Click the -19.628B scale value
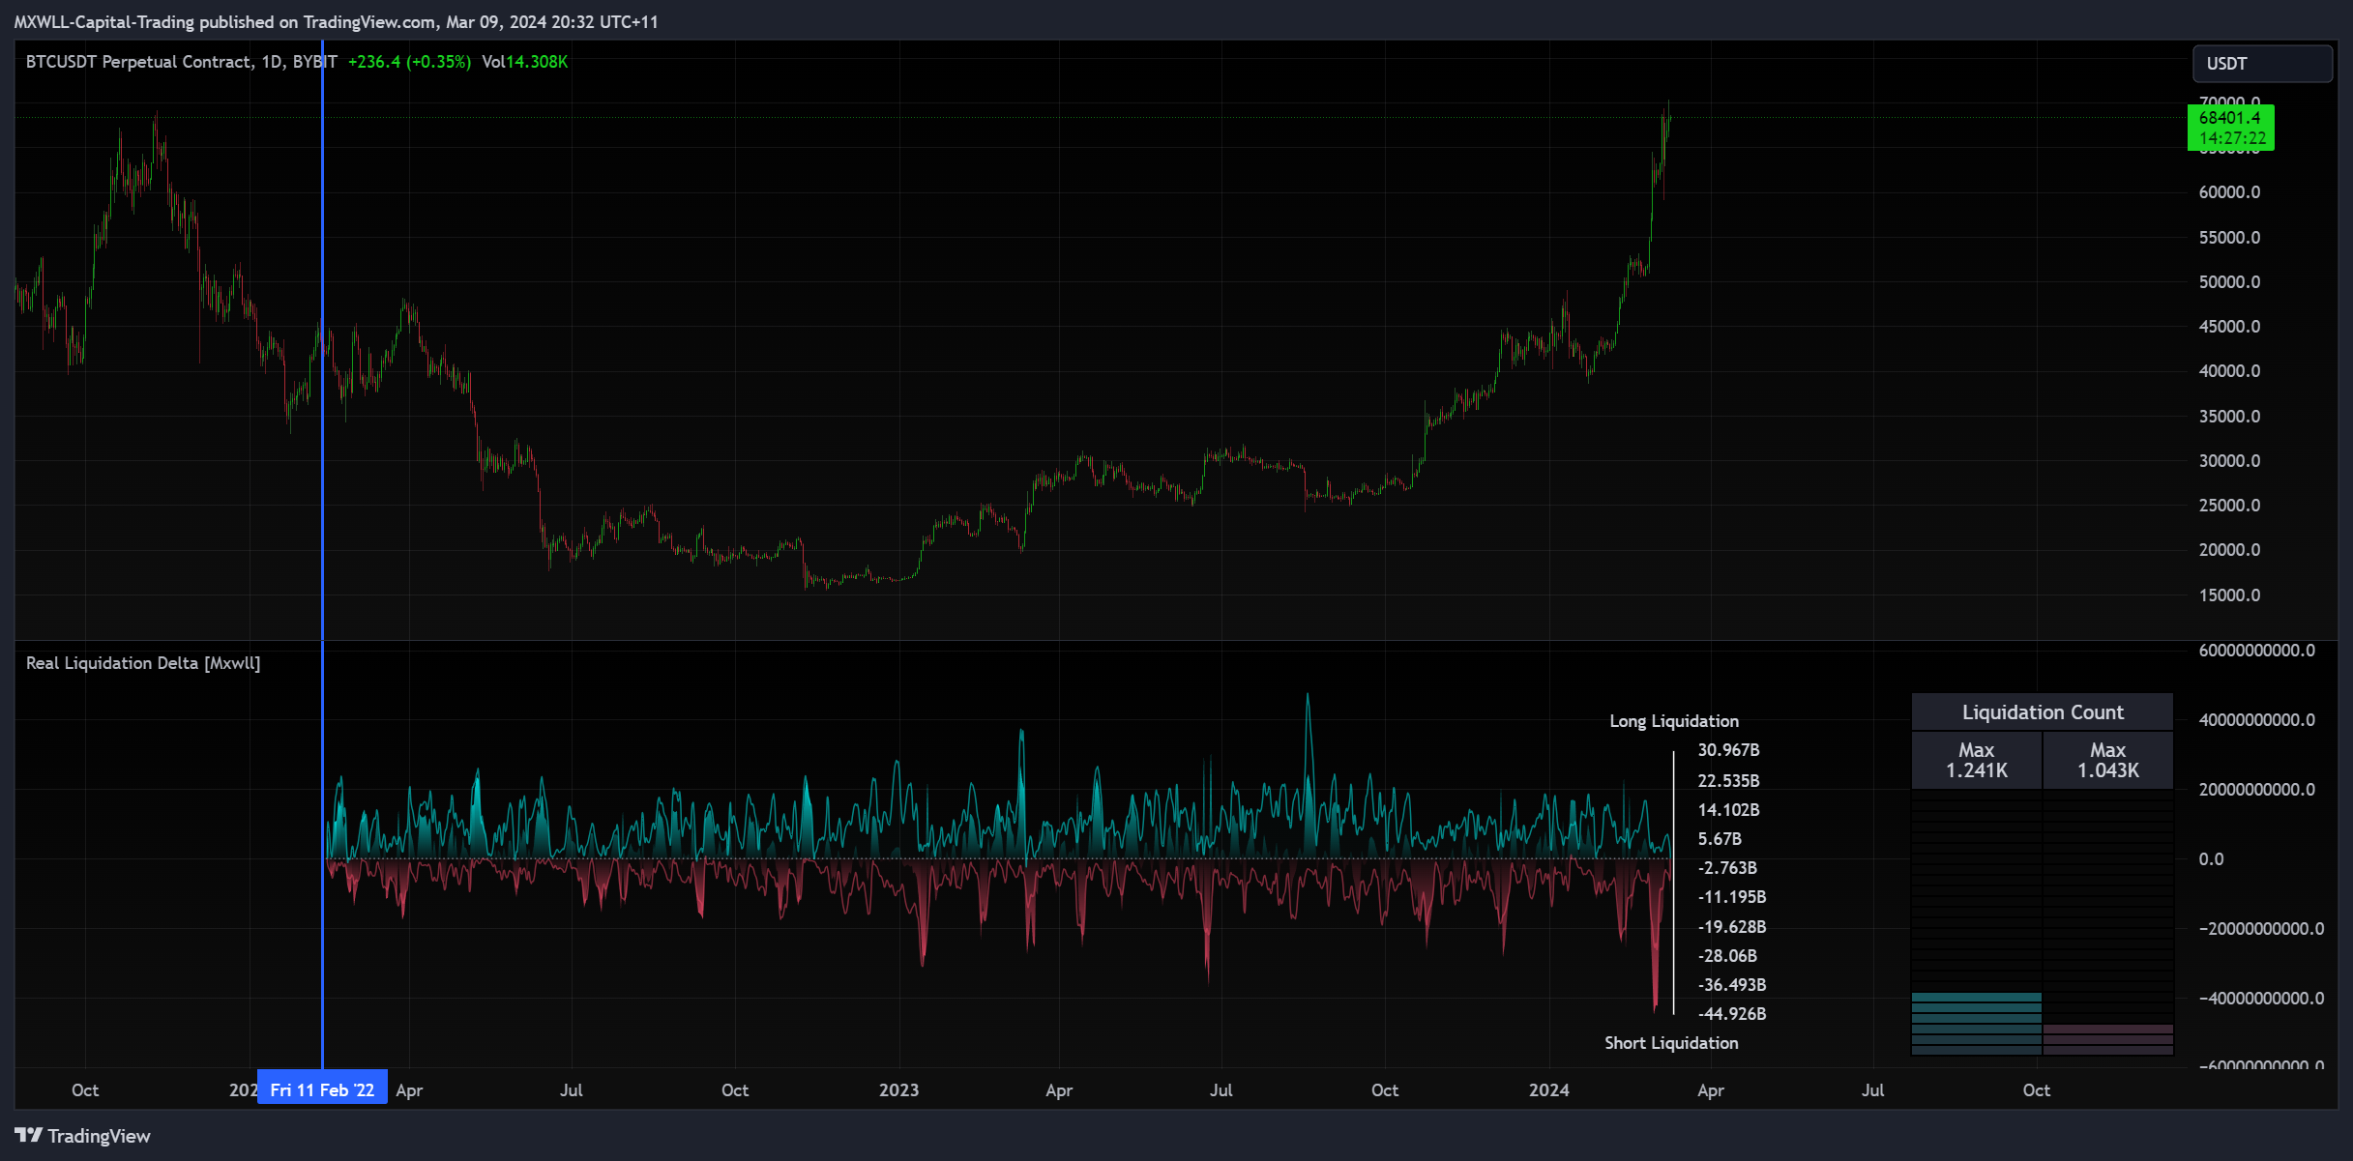Viewport: 2353px width, 1161px height. pos(1732,927)
